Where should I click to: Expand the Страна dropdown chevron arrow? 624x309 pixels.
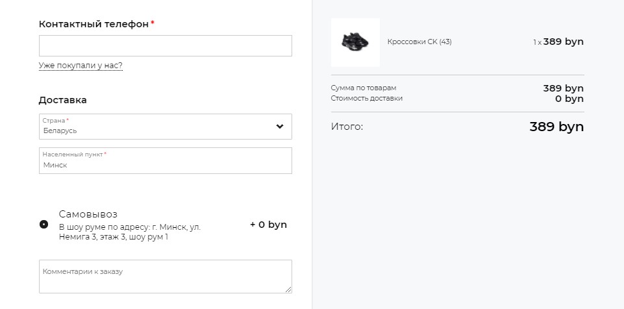click(280, 127)
